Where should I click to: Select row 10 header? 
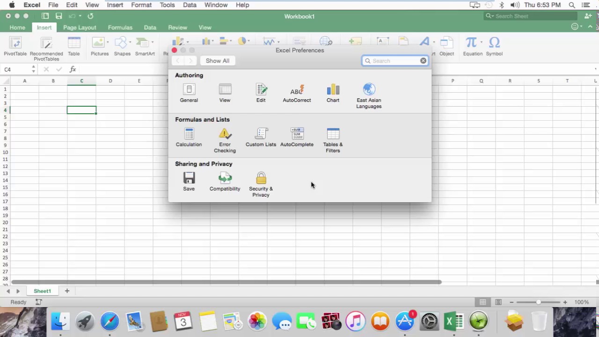(5, 153)
